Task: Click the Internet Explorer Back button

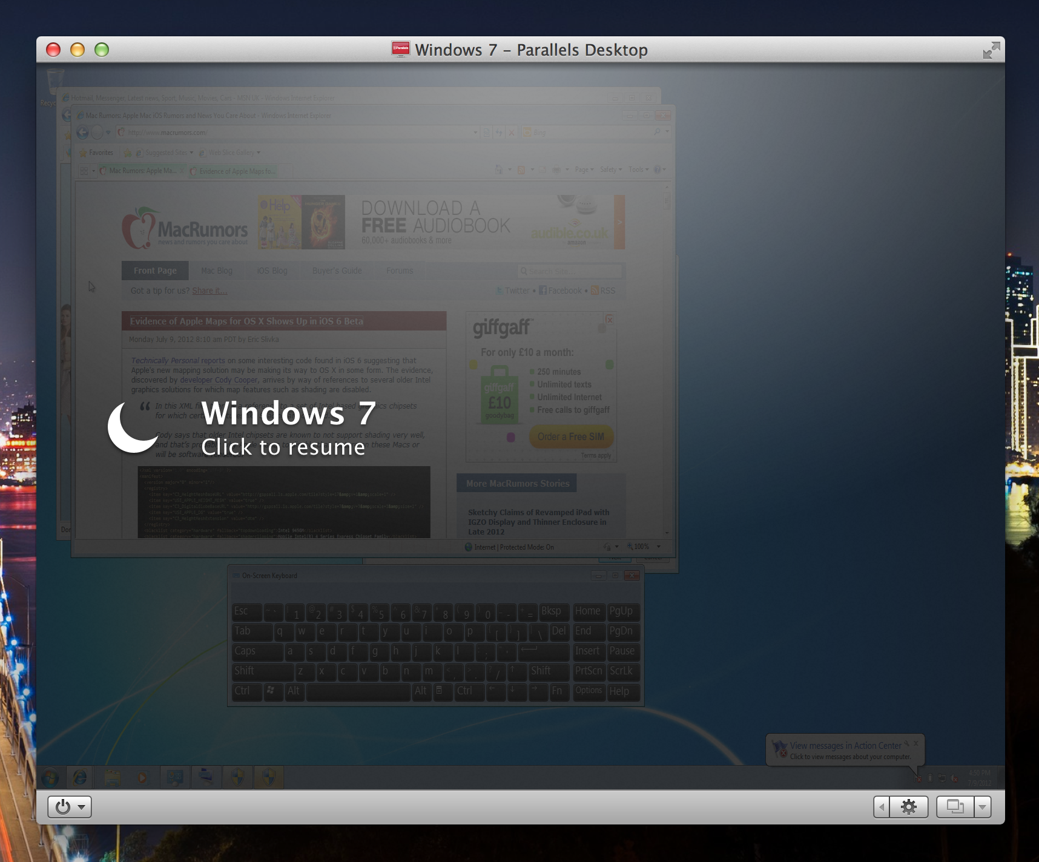Action: (x=83, y=133)
